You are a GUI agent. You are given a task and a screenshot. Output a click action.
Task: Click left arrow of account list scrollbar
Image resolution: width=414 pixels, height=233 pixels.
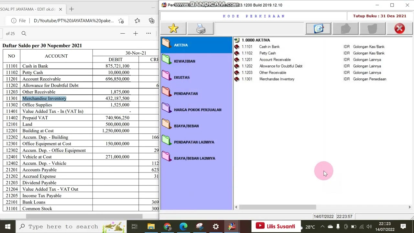236,207
